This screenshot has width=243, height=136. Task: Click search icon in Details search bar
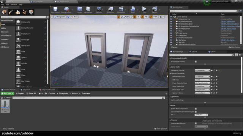coord(232,55)
